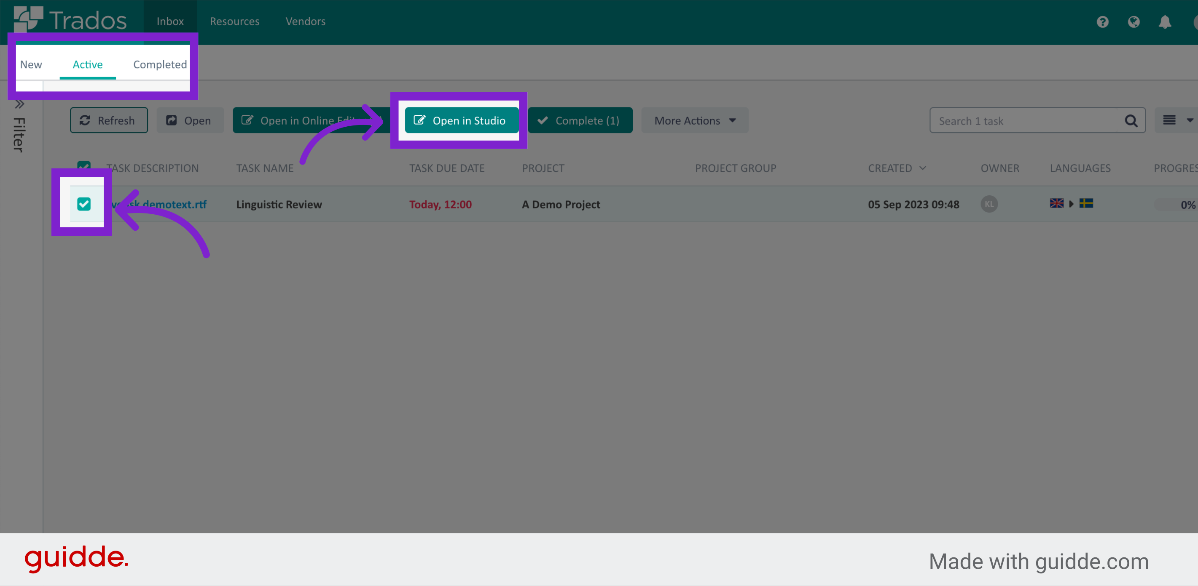The height and width of the screenshot is (586, 1198).
Task: Click the Linguistic Review task name
Action: click(279, 204)
